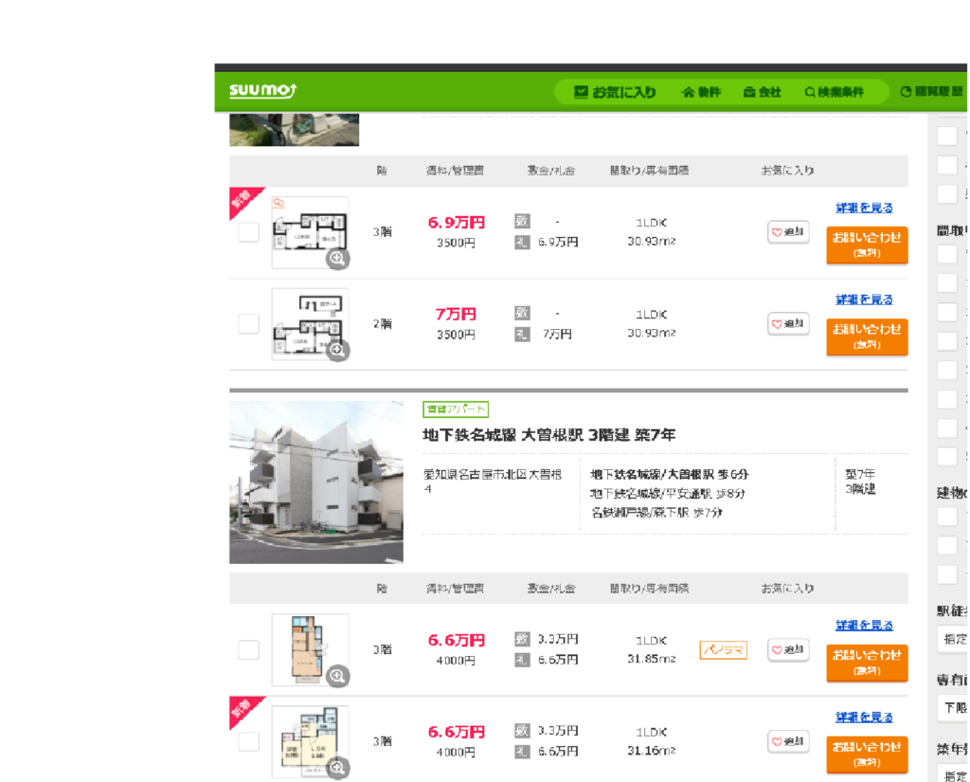Viewport: 970px width, 782px height.
Task: Click the title 地下鉄名城線 大曽根駅 3階建 築7年
Action: 548,435
